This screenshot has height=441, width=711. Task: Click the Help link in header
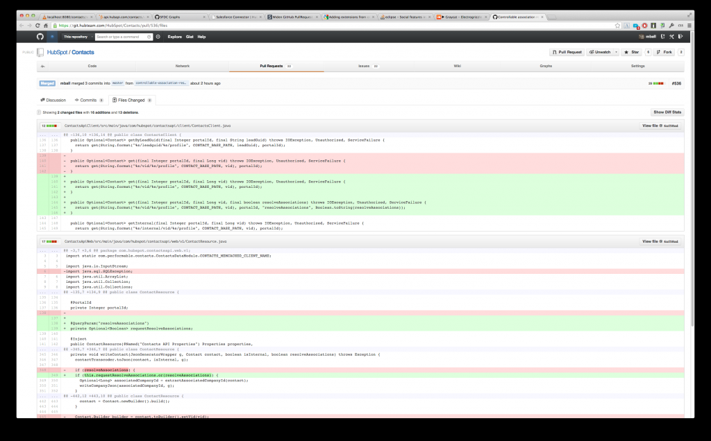click(201, 37)
